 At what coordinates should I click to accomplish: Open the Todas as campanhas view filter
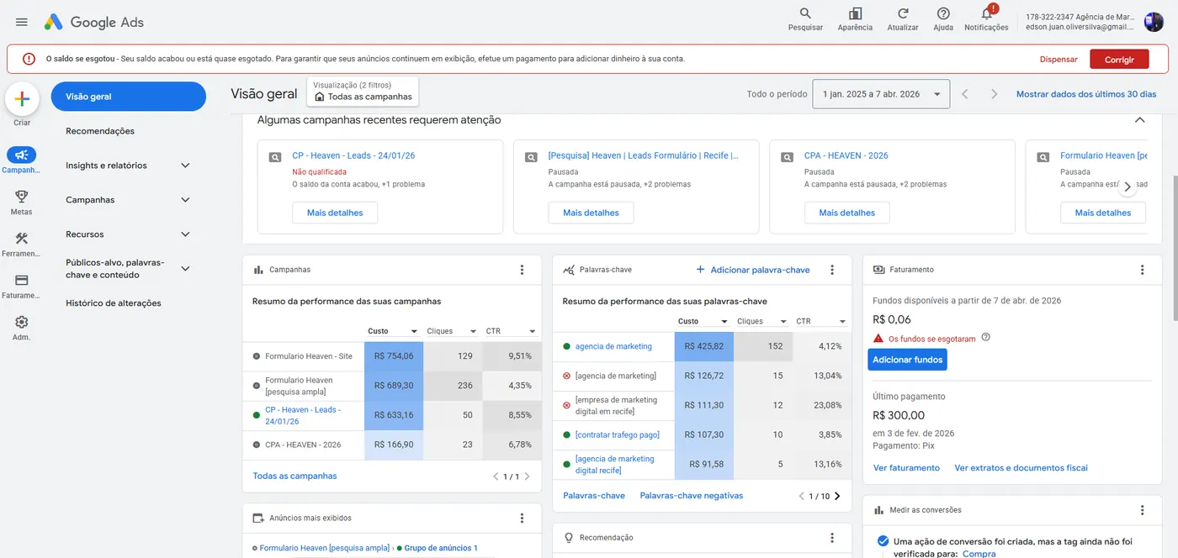click(363, 91)
